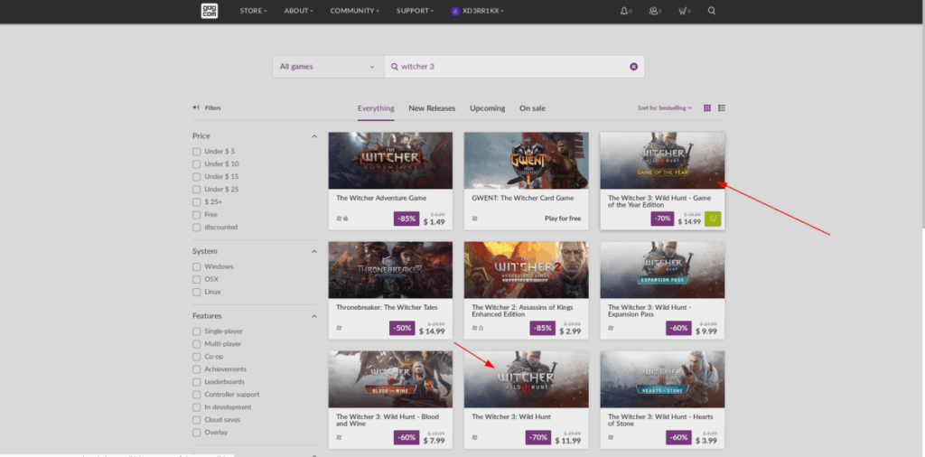
Task: Click the Windows OS icon on Thronebreaker card
Action: [x=339, y=328]
